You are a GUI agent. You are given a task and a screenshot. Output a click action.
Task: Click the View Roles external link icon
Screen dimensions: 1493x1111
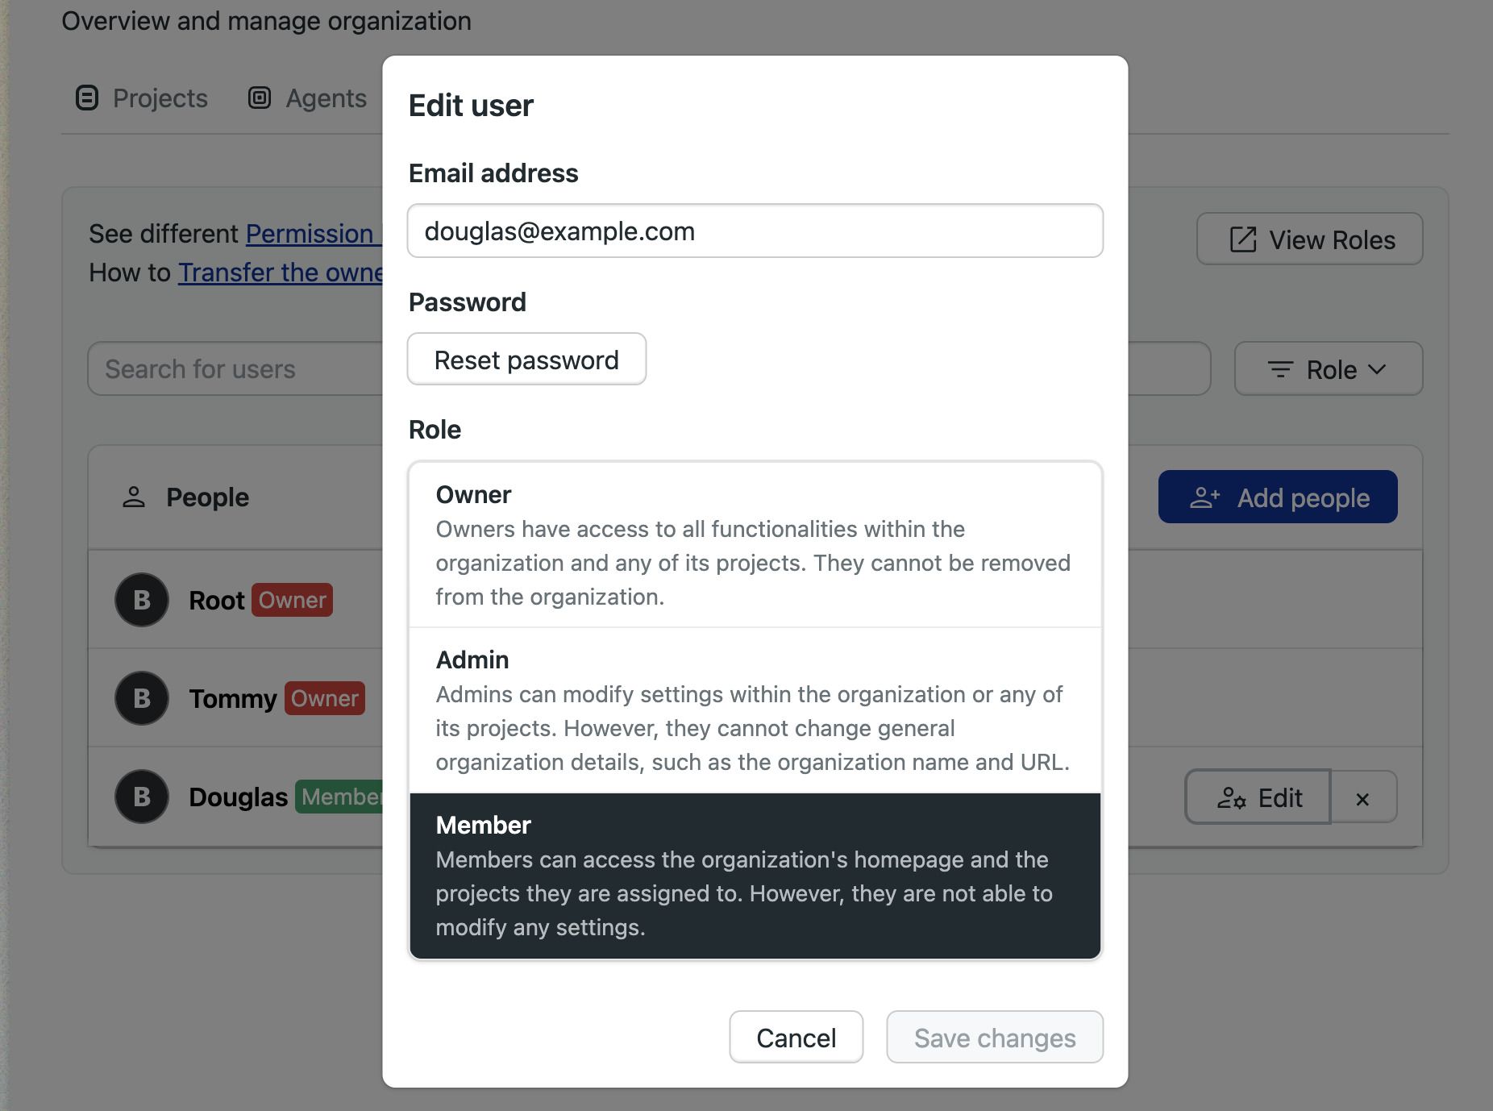(x=1243, y=239)
